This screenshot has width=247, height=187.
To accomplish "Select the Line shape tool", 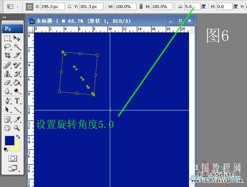I will point(17,109).
